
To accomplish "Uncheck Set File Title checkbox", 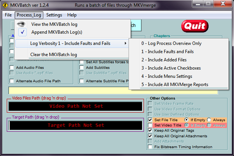I will 150,120.
